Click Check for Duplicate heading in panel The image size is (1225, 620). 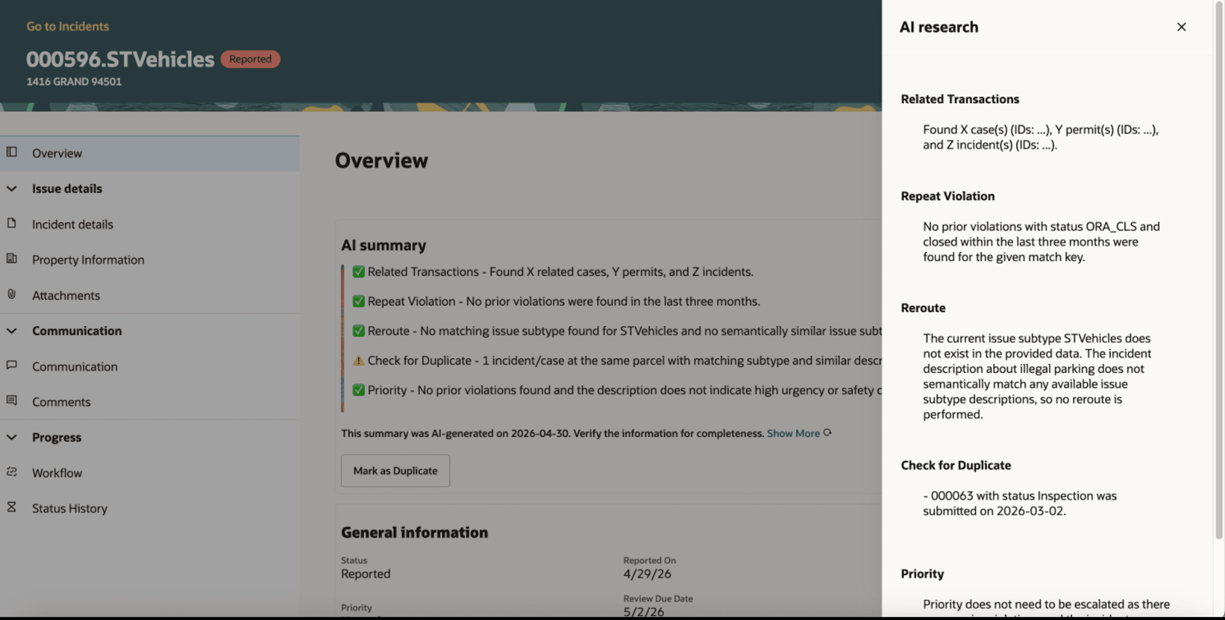click(956, 465)
